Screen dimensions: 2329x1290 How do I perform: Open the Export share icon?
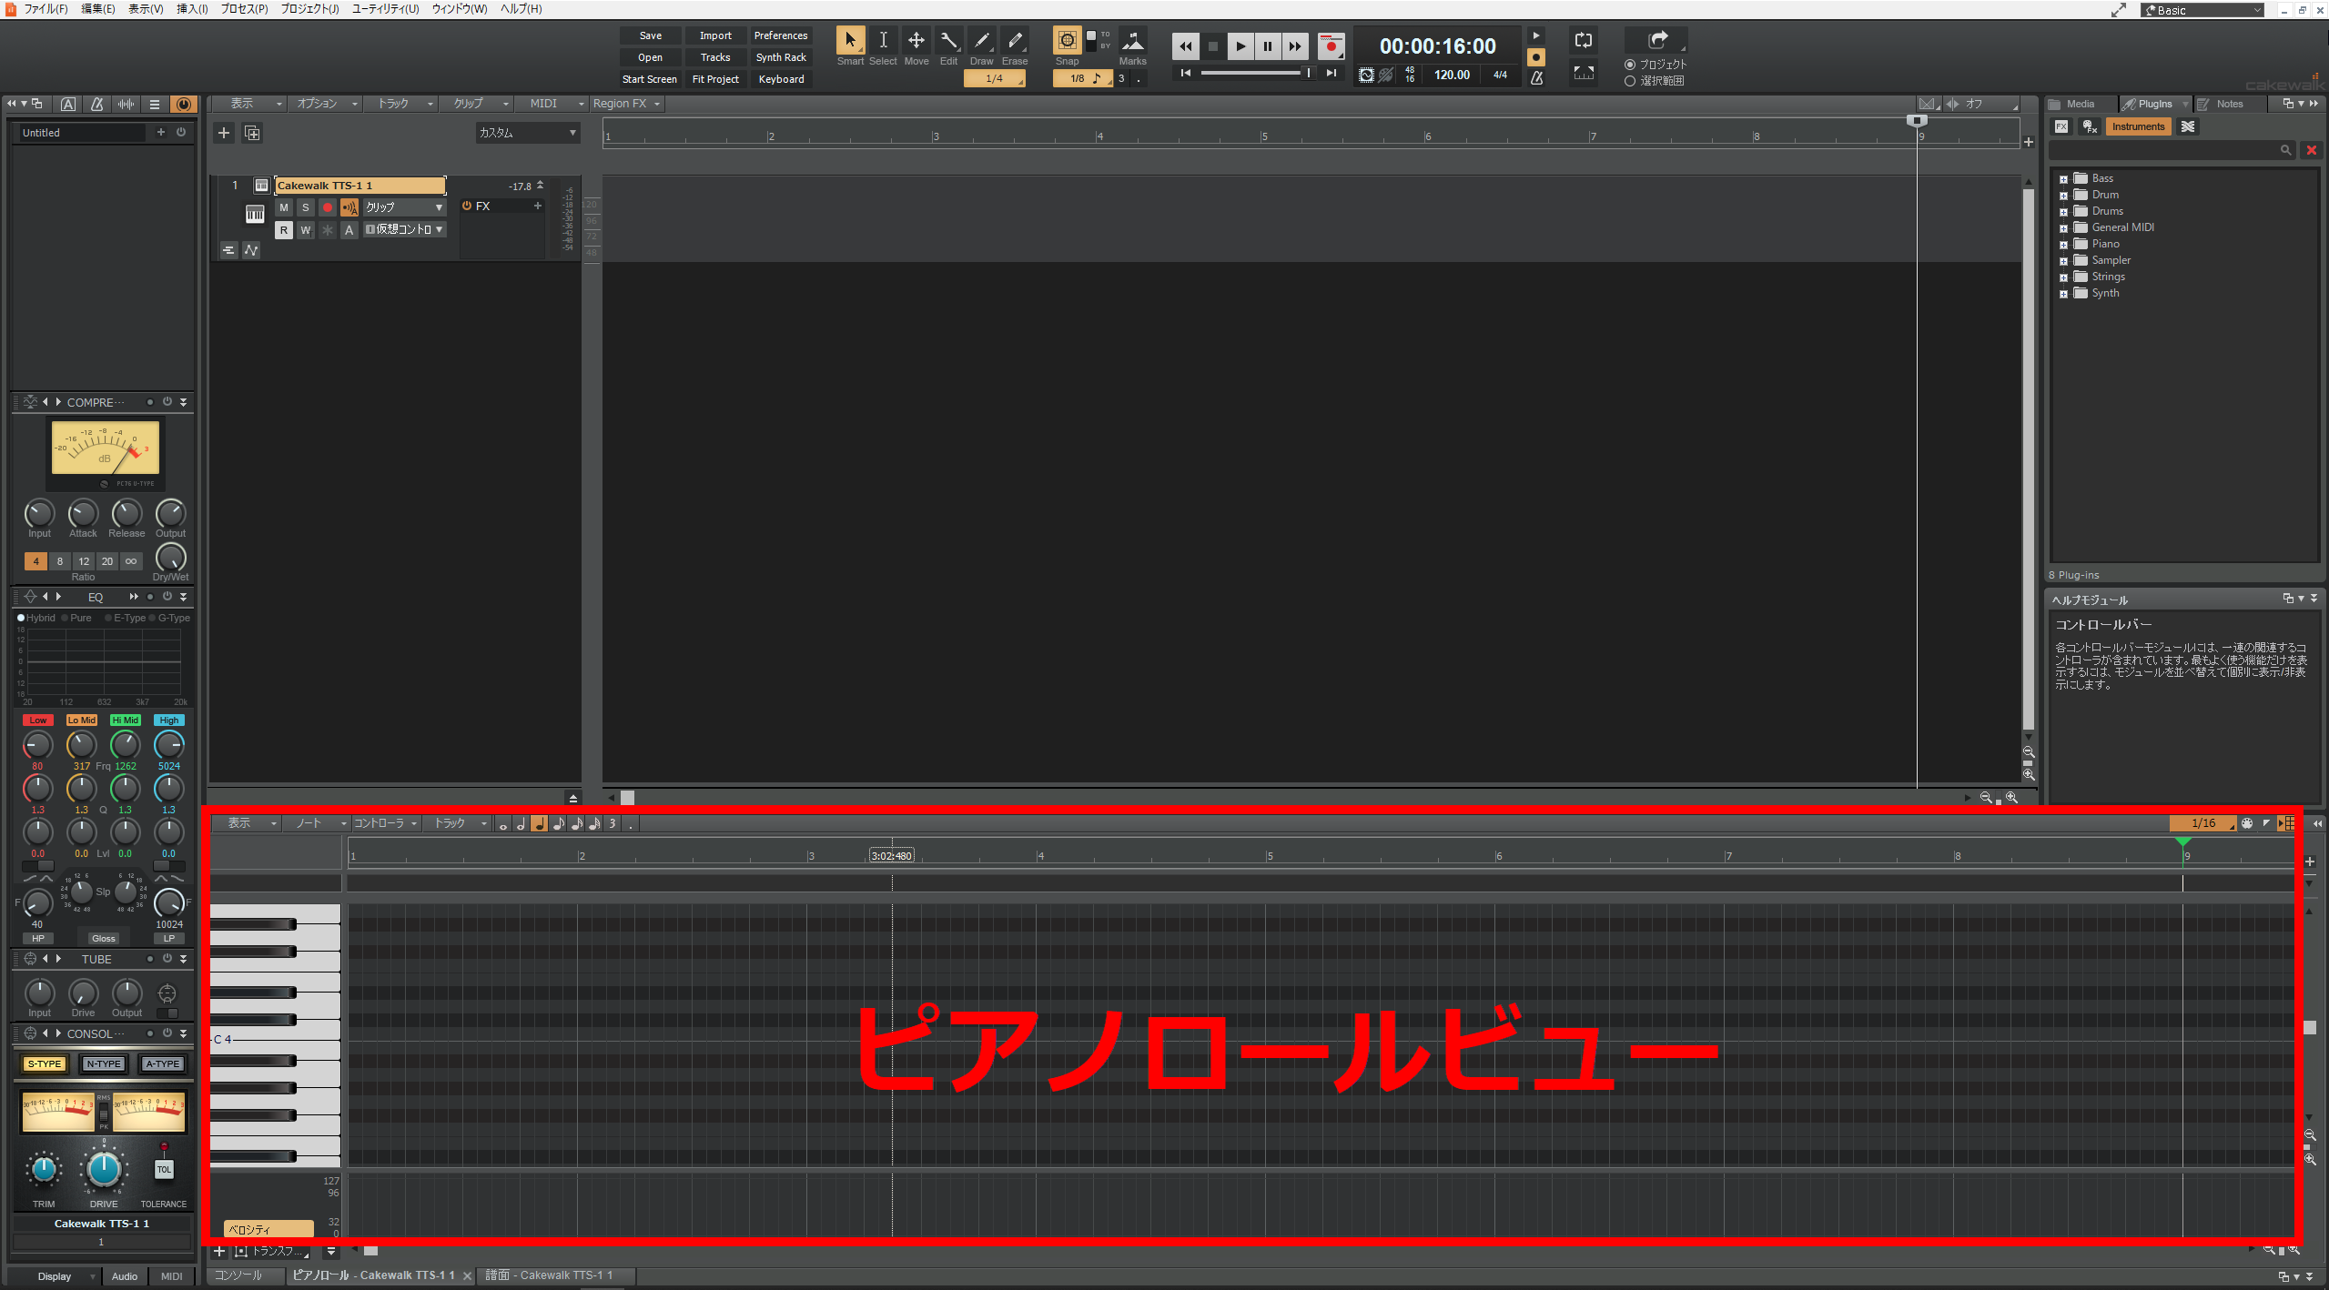[1657, 39]
